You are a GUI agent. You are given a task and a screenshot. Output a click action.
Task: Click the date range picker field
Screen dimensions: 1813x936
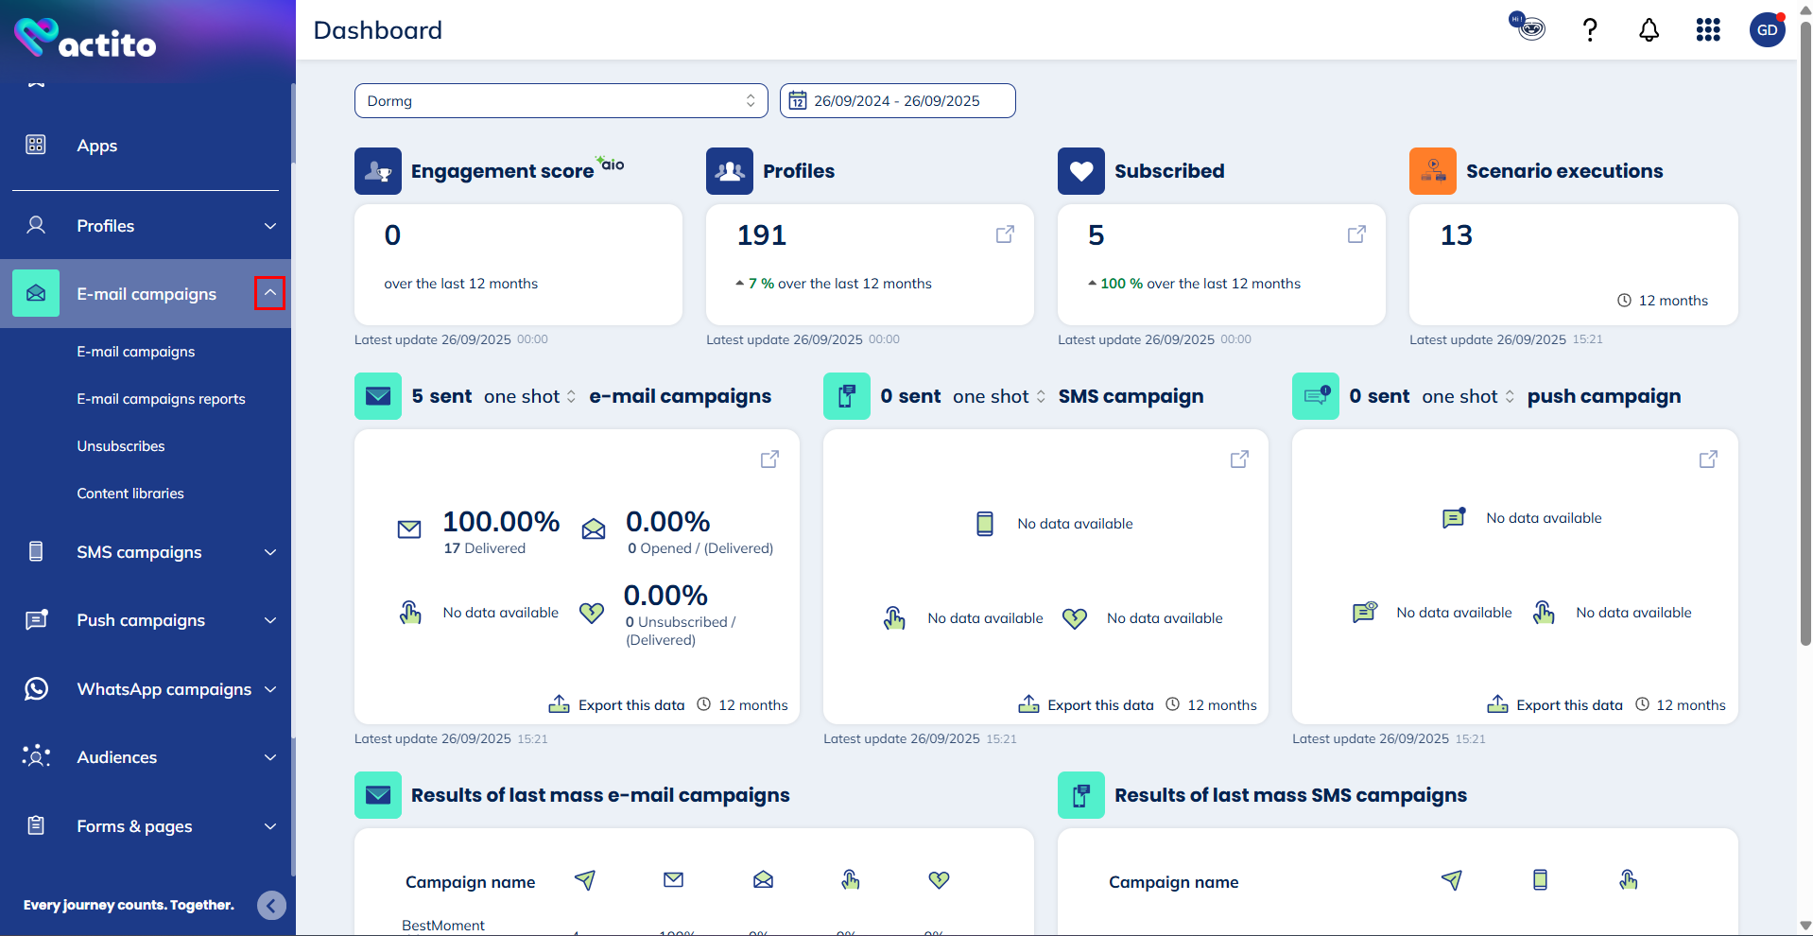click(x=897, y=101)
